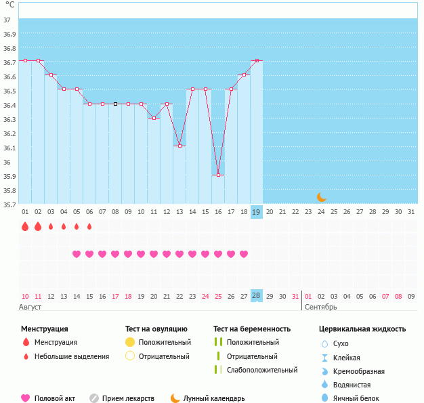Click September 01 date on calendar axis

tap(308, 296)
